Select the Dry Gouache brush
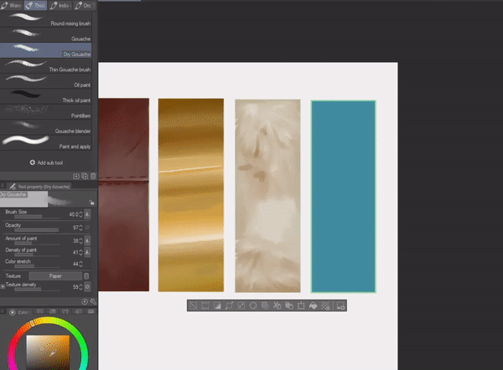This screenshot has height=370, width=503. pyautogui.click(x=46, y=50)
